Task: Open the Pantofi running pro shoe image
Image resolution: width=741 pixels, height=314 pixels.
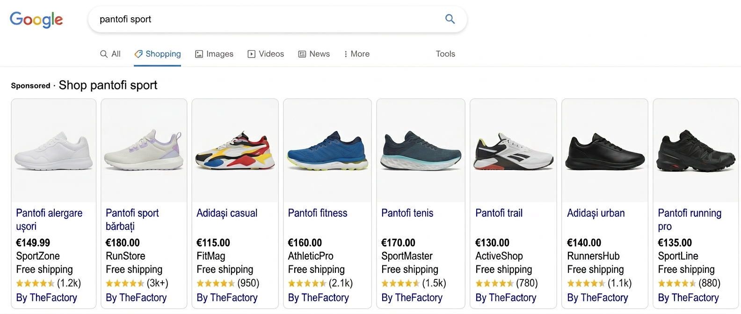Action: 696,150
